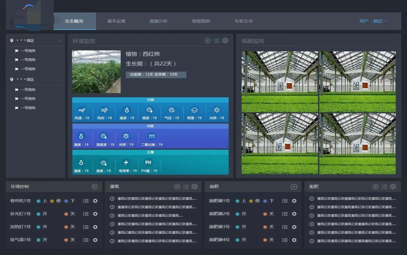Click the internal 二氧化碳 sensor icon
The image size is (407, 255).
point(152,136)
